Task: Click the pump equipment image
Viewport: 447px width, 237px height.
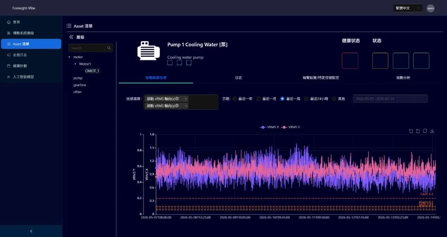Action: tap(148, 51)
